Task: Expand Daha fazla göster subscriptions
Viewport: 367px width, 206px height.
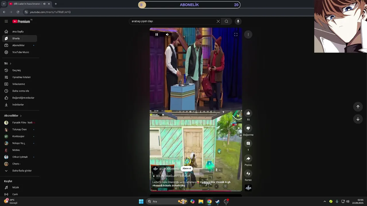Action: 19,171
